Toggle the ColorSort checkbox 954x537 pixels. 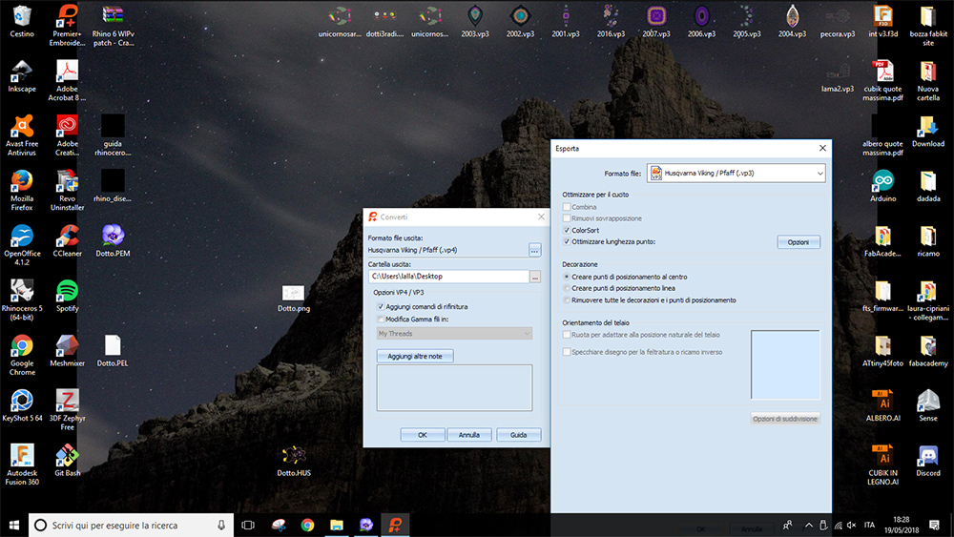[567, 230]
